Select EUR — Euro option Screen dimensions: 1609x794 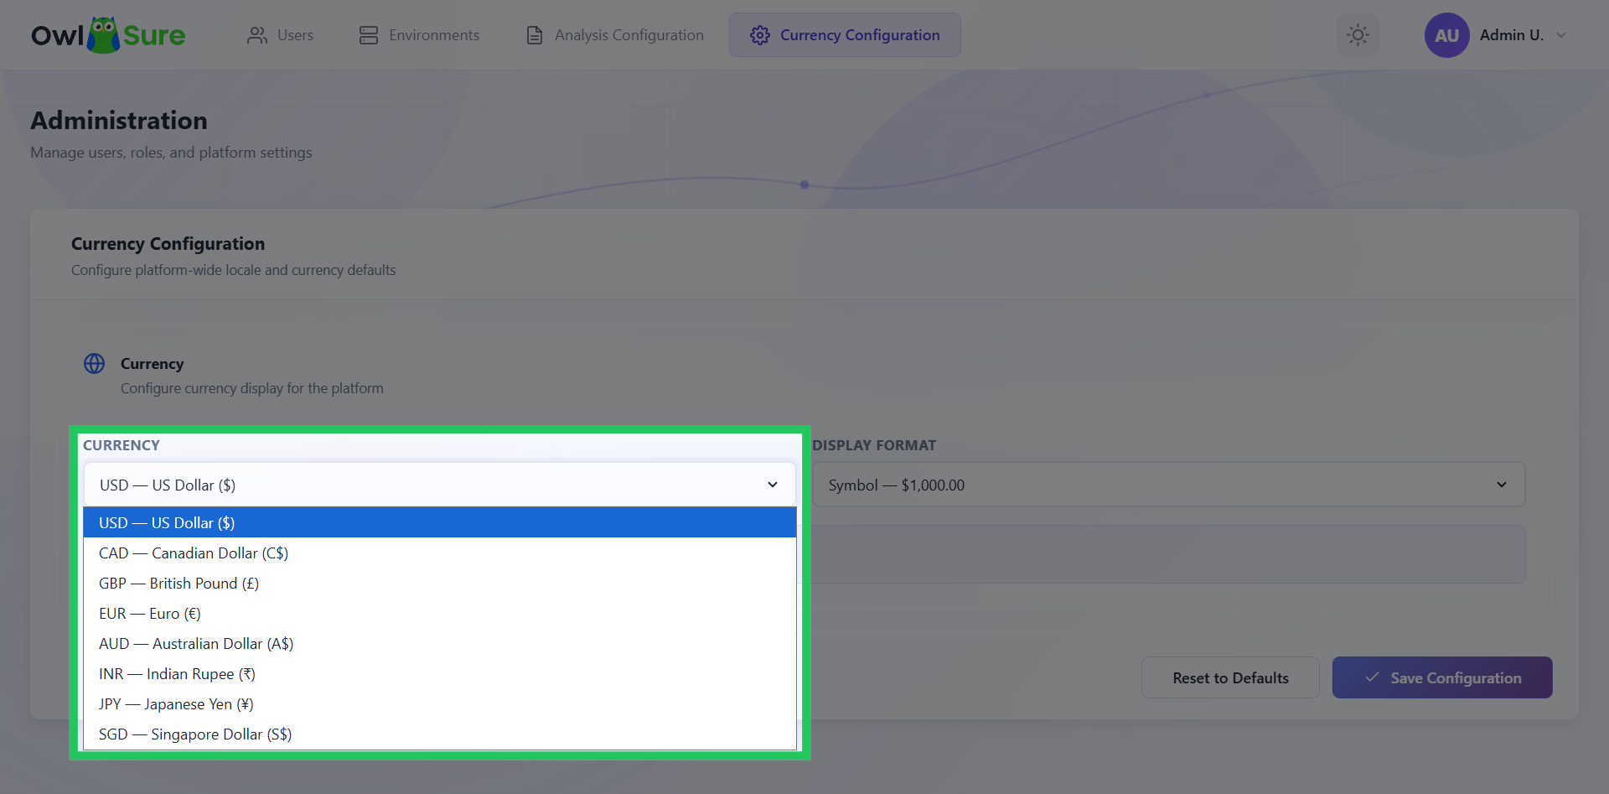440,614
